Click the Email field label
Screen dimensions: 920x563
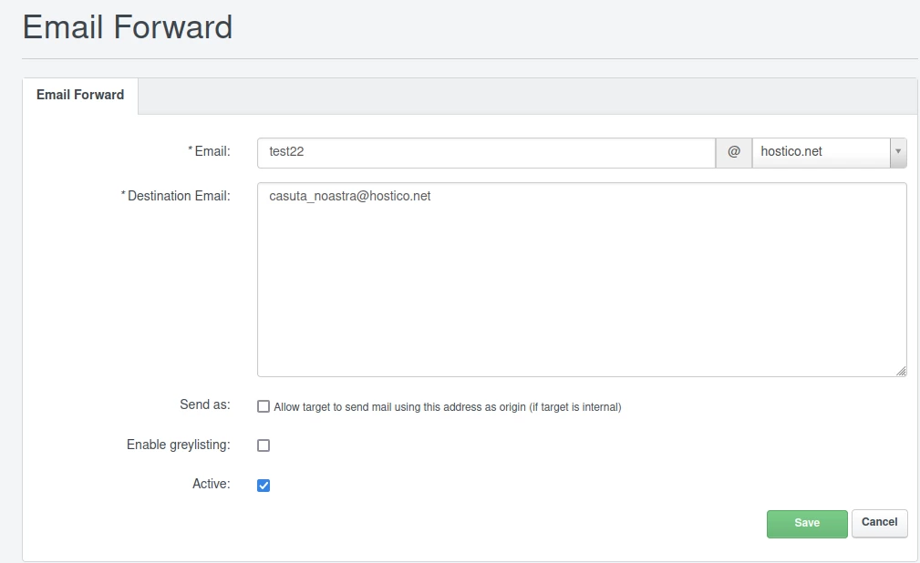click(211, 151)
